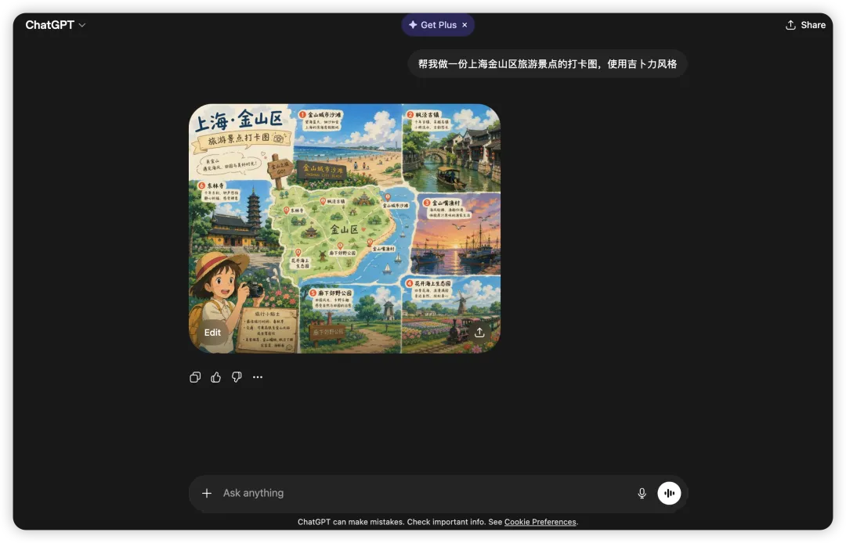Open more actions three-dot menu
Image resolution: width=846 pixels, height=543 pixels.
pos(258,377)
